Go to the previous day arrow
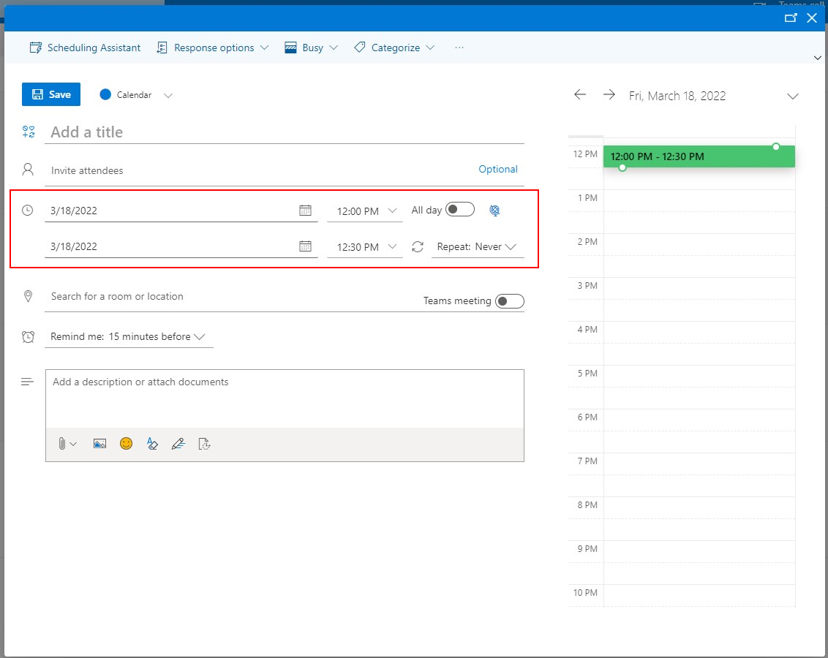 (580, 95)
